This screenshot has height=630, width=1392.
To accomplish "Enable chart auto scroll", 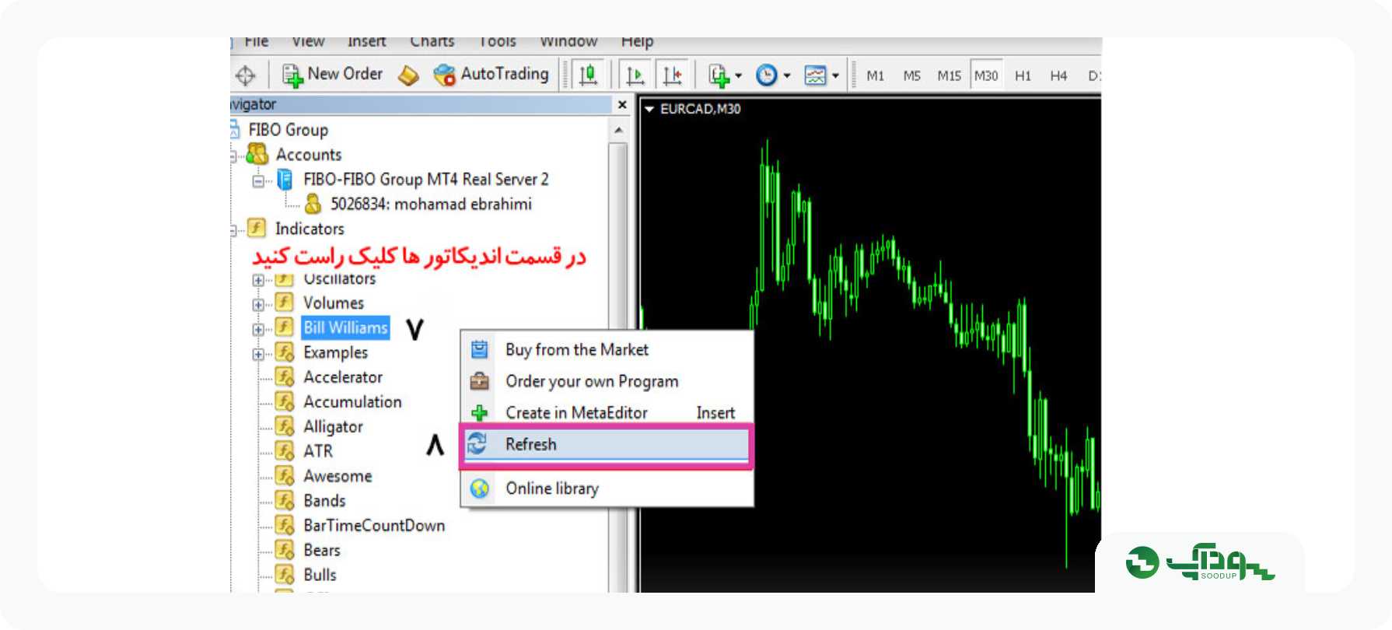I will point(635,75).
